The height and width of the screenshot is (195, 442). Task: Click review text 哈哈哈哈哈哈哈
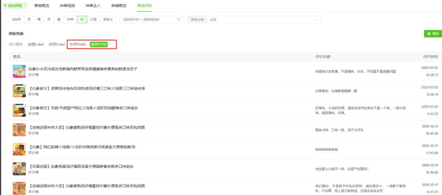327,149
